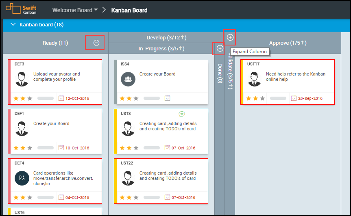Viewport: 351px width, 216px height.
Task: Click the priority stars on card ISS4
Action: (x=129, y=98)
